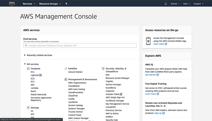Click external link icon next to Amazon Macie
The width and height of the screenshot is (212, 121).
click(x=121, y=94)
